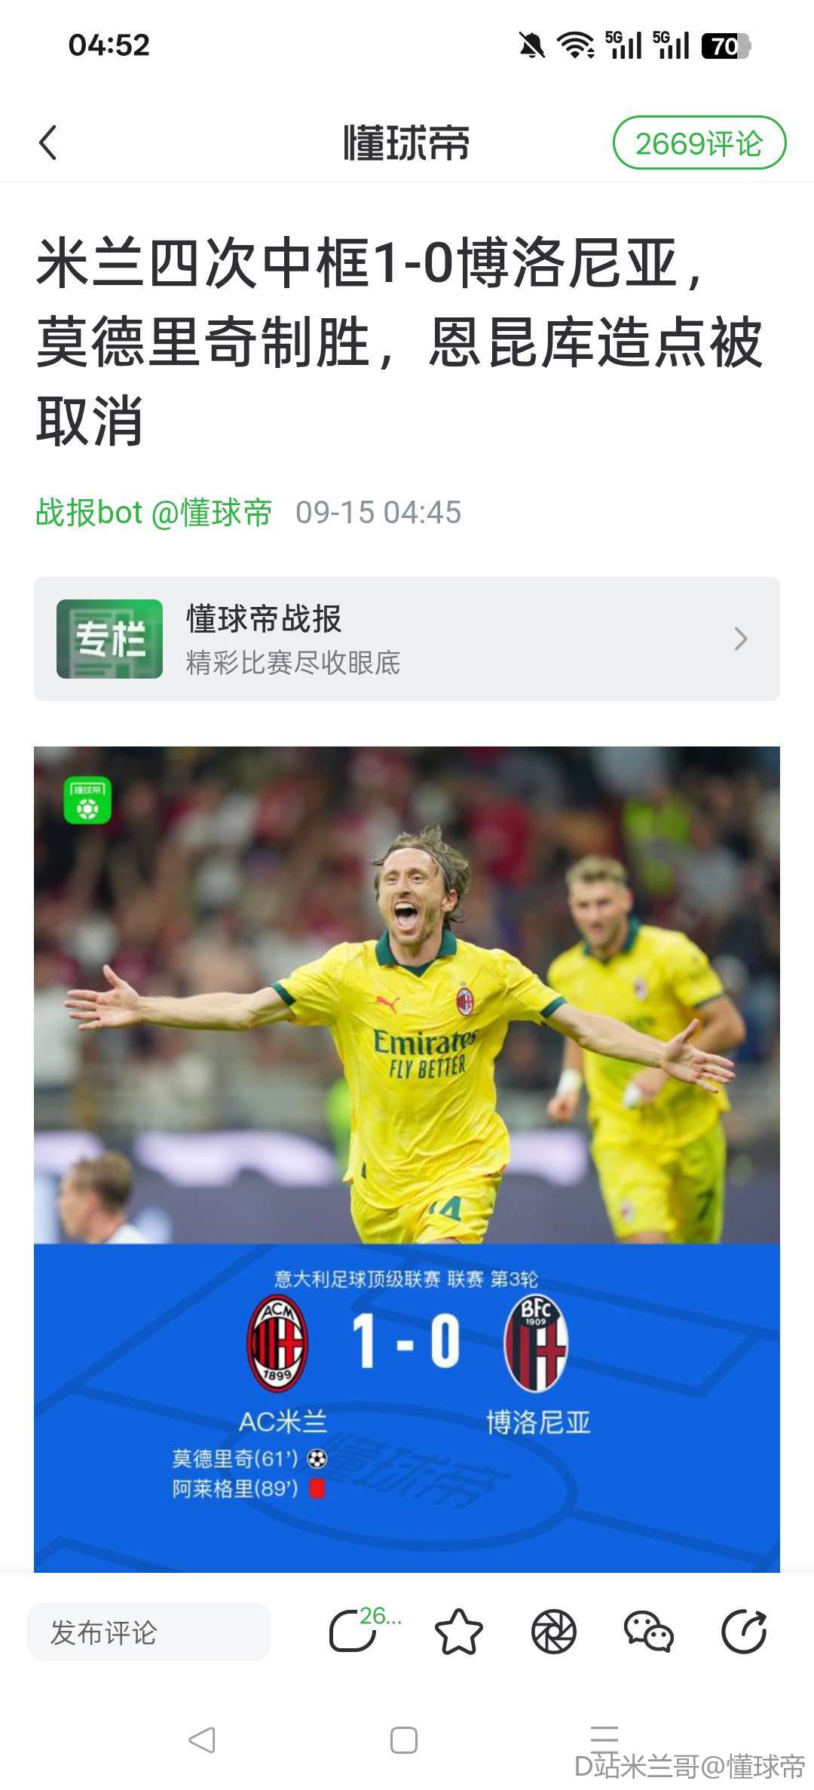Favorite the article with the star icon
The image size is (814, 1790).
(x=458, y=1632)
